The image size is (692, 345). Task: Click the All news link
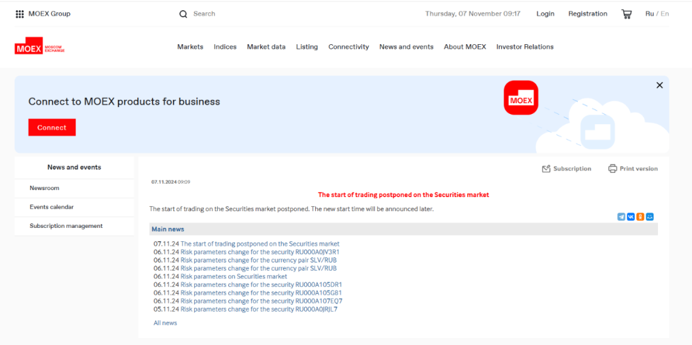(x=165, y=323)
